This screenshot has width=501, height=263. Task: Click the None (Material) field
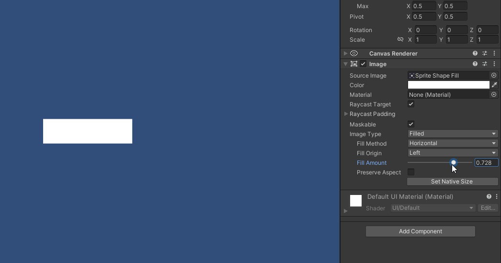click(x=449, y=94)
